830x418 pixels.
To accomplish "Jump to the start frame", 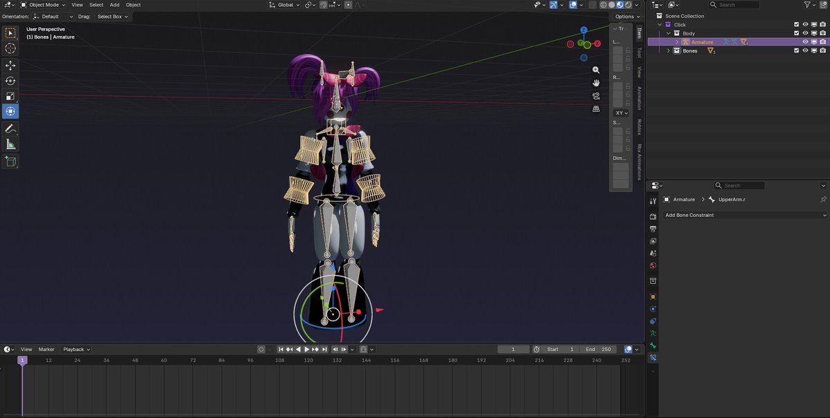I will (x=282, y=350).
